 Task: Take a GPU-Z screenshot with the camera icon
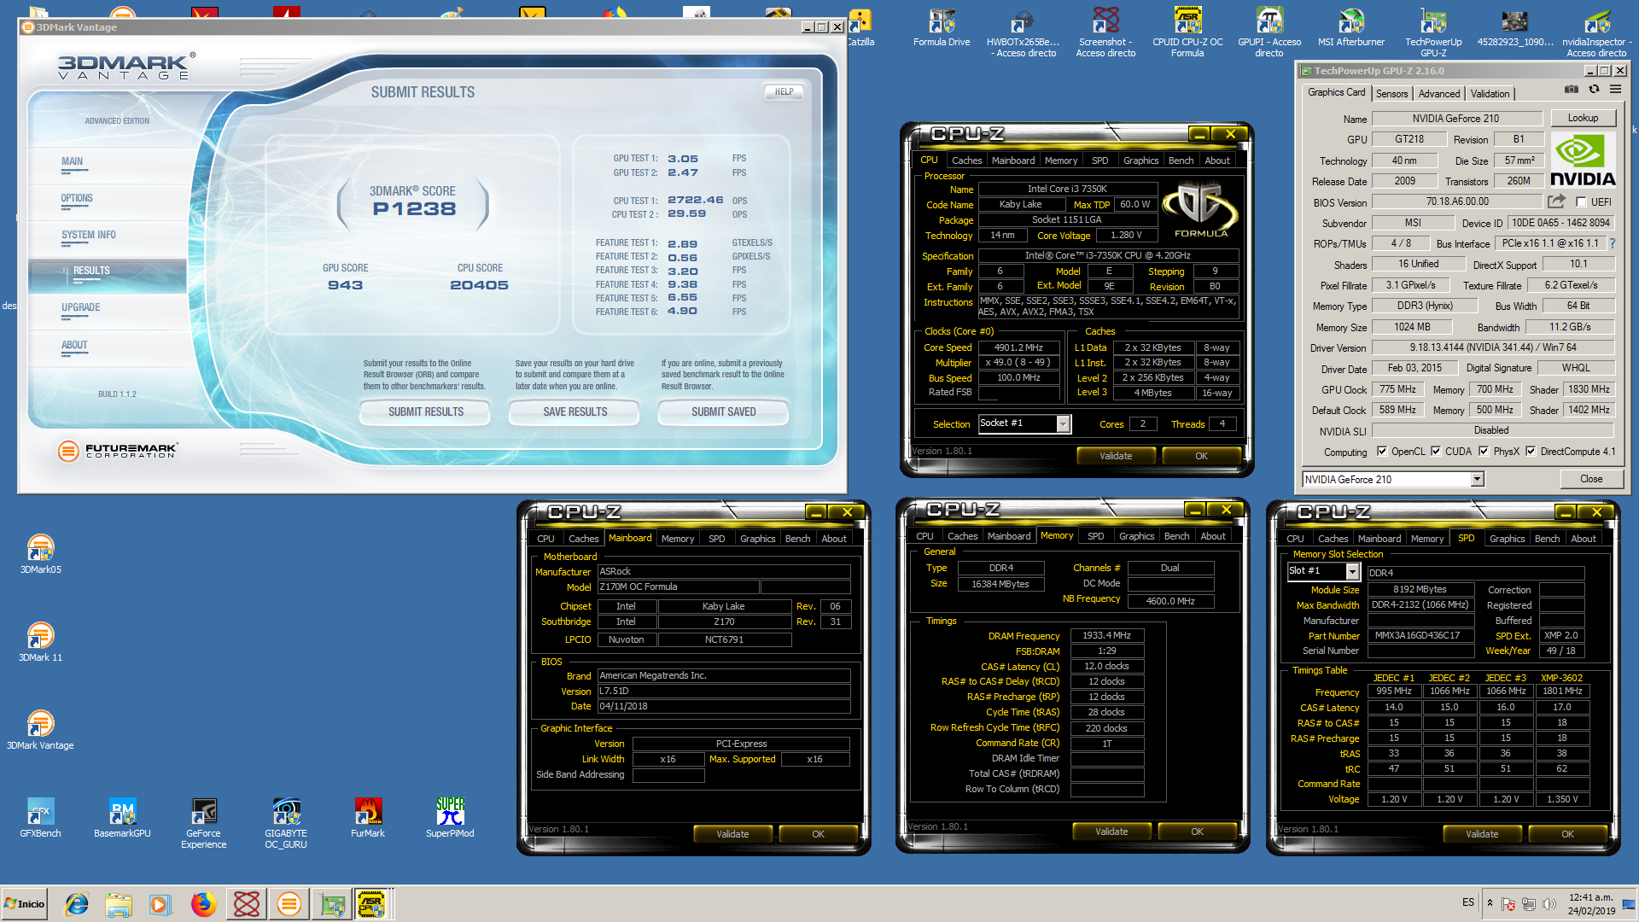click(x=1571, y=90)
